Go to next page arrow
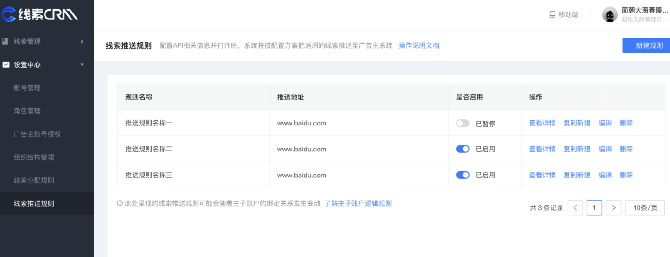The height and width of the screenshot is (257, 670). pos(613,208)
